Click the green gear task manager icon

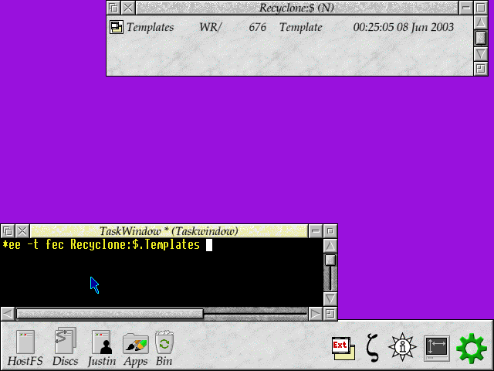click(472, 348)
